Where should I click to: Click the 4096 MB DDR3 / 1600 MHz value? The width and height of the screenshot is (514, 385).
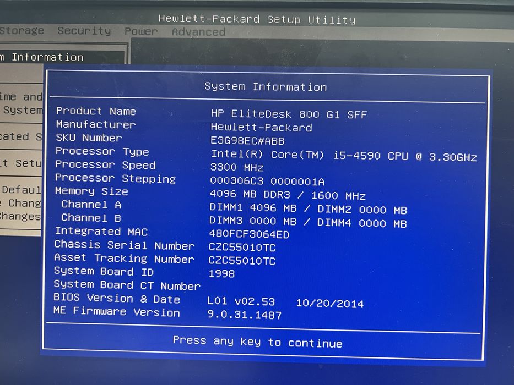288,195
